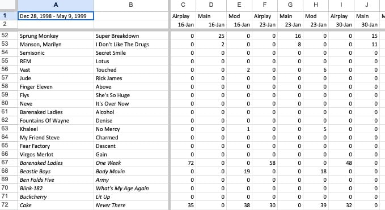
Task: Click What's My Age Again cell
Action: coord(131,188)
